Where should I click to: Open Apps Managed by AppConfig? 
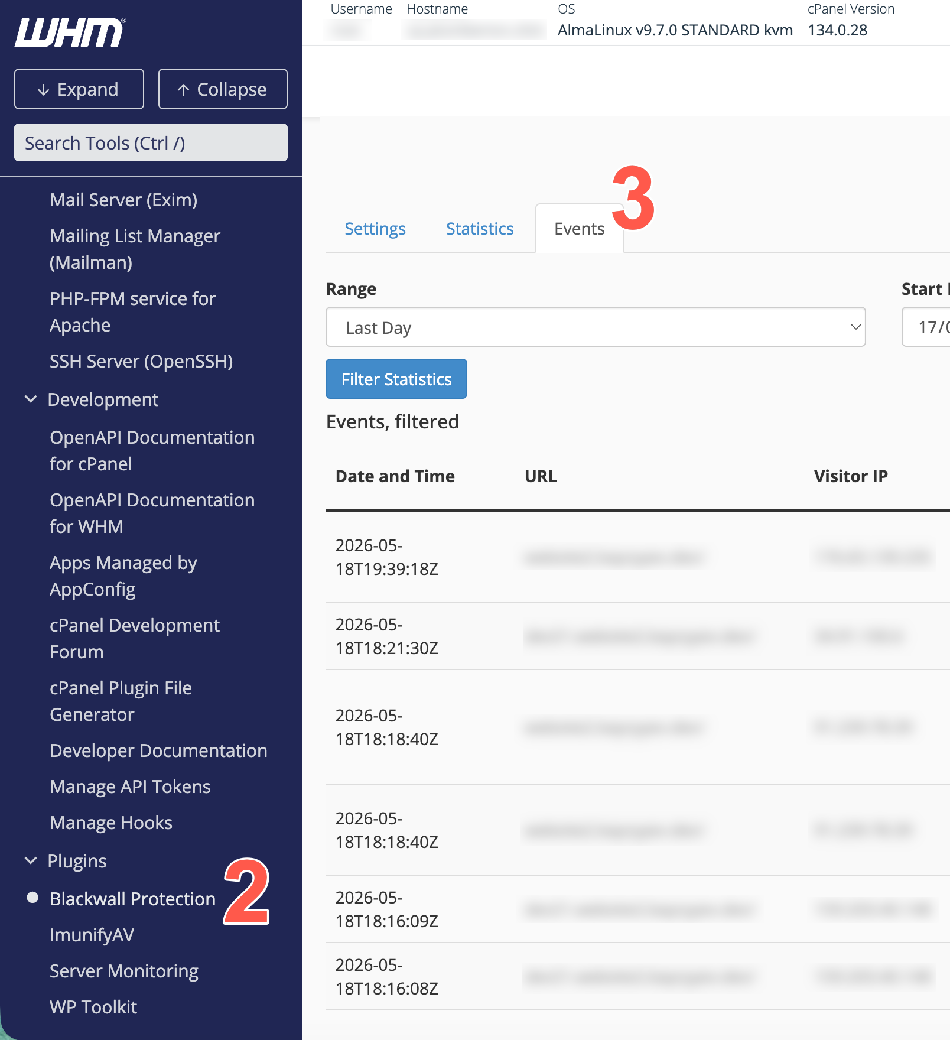pyautogui.click(x=123, y=576)
